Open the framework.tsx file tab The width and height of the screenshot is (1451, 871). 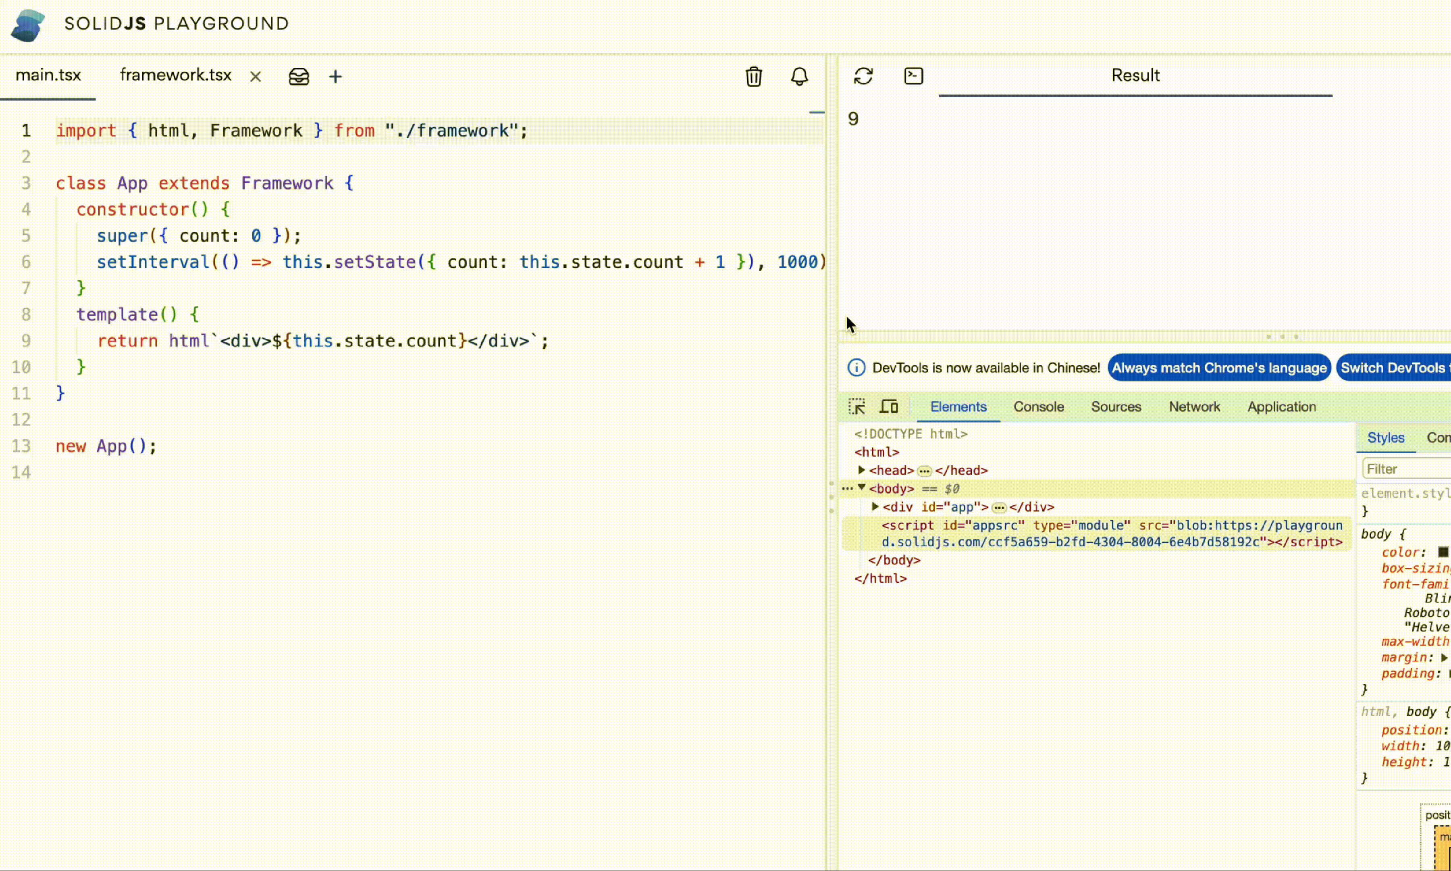tap(175, 75)
